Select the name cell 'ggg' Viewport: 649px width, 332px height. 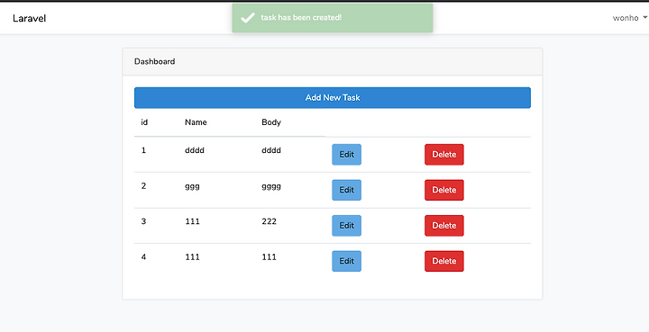click(192, 186)
